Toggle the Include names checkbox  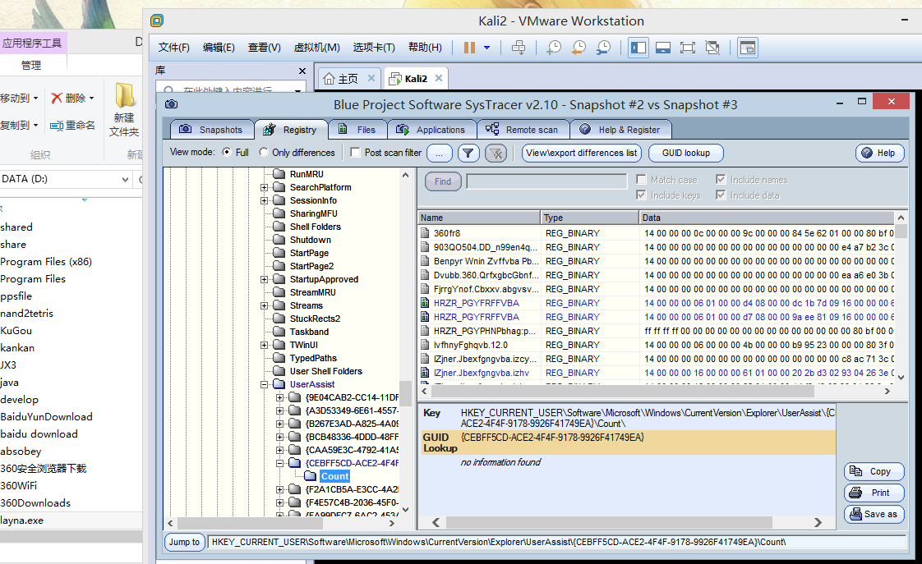pos(721,179)
